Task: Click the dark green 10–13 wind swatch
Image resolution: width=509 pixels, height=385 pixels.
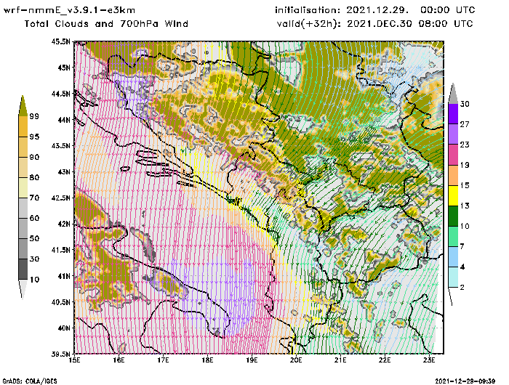Action: 453,216
